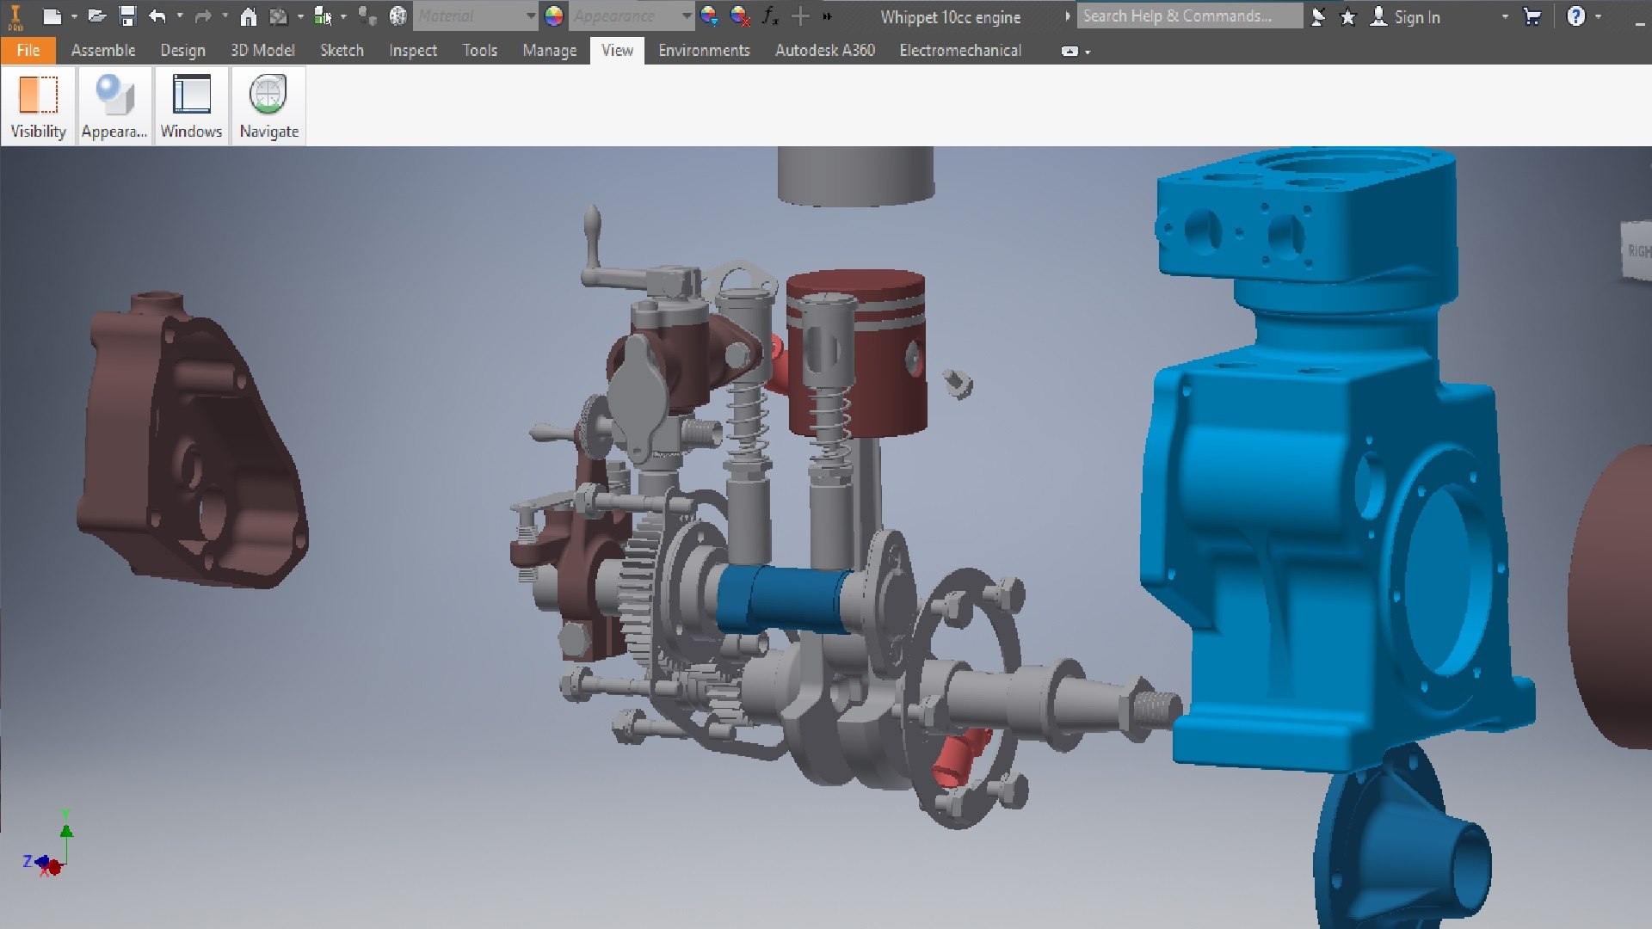Click the Autodesk Inventor application logo
1652x929 pixels.
[15, 16]
